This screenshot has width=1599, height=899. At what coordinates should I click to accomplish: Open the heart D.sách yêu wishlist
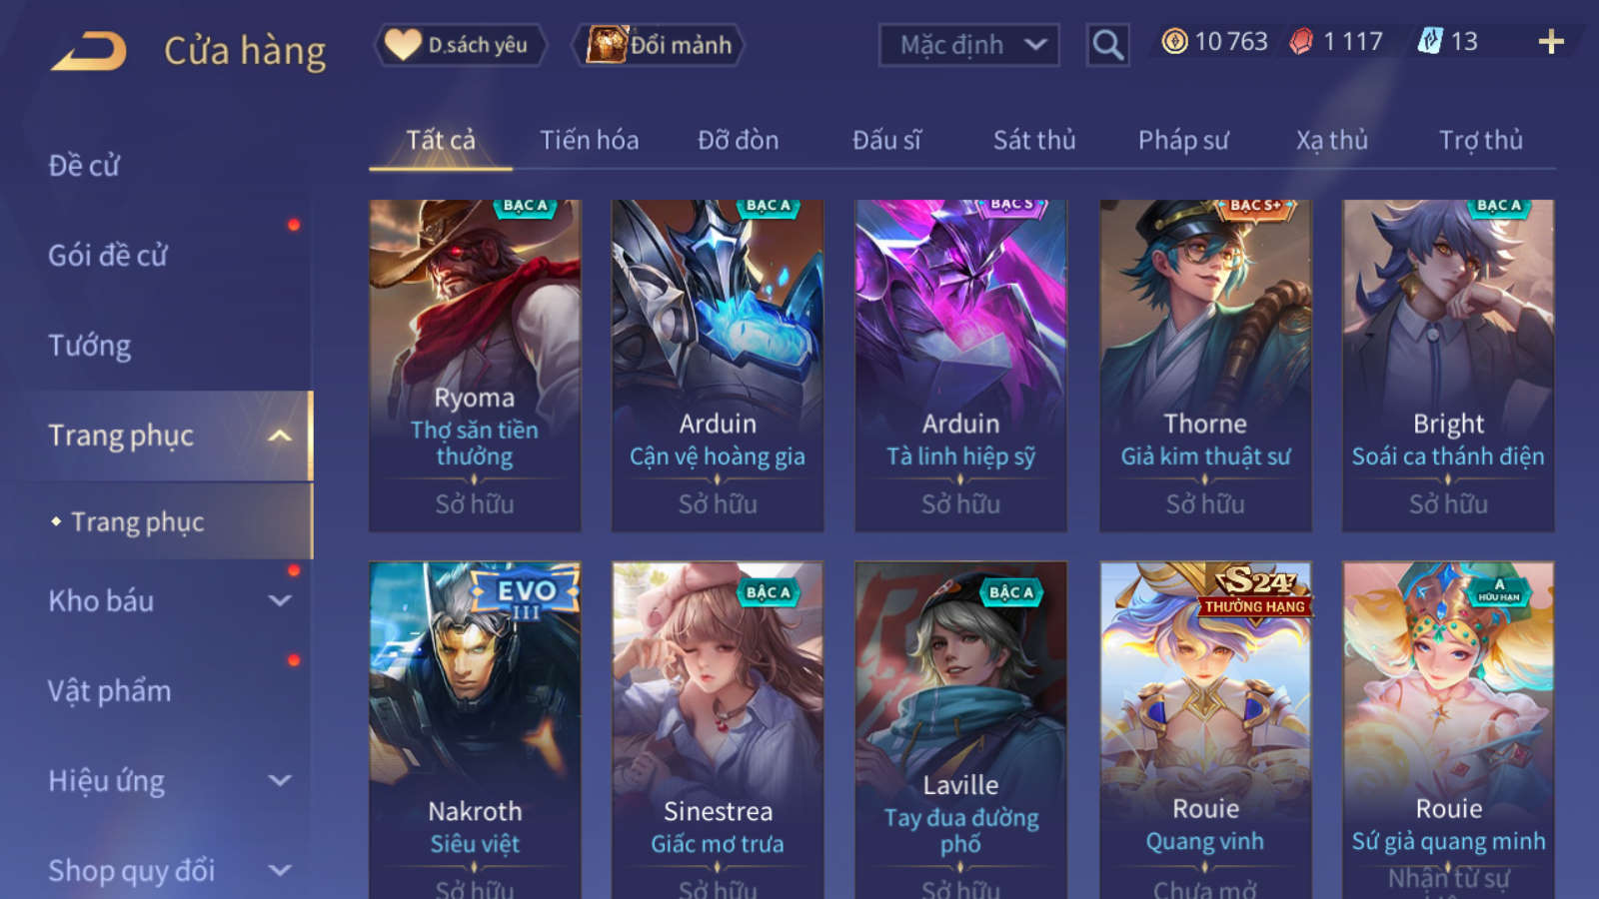pos(460,45)
